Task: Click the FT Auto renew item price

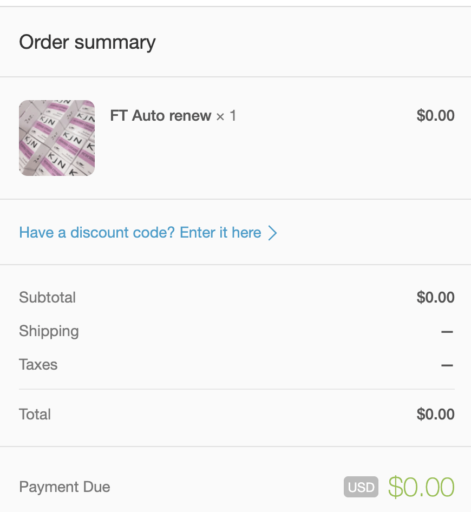Action: (435, 116)
